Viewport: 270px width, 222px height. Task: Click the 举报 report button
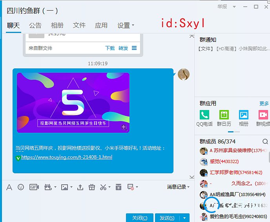click(x=222, y=7)
